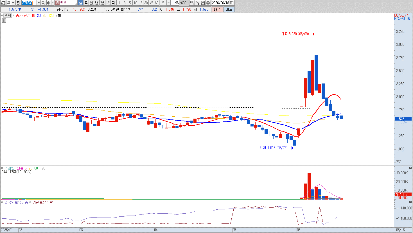Select the 분 minute chart tab
Image resolution: width=413 pixels, height=233 pixels.
pyautogui.click(x=103, y=3)
